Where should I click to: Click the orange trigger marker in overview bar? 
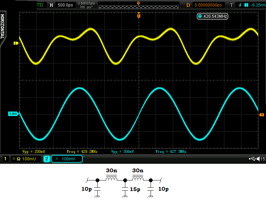click(x=138, y=3)
